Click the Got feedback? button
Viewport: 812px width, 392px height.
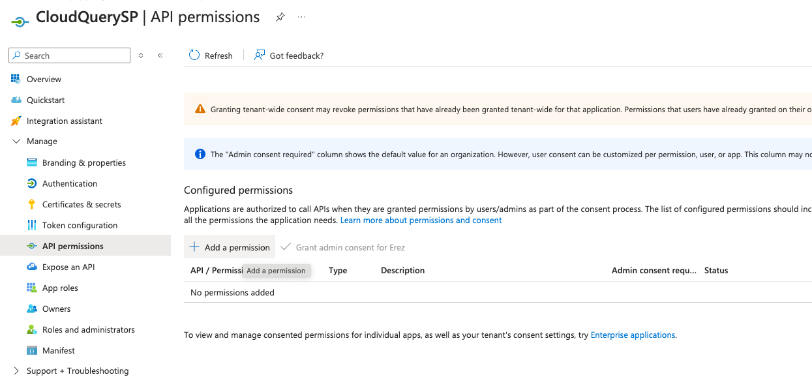point(289,55)
